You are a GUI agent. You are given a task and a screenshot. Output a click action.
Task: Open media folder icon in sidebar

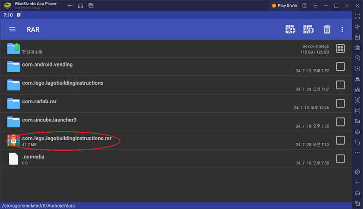click(357, 121)
